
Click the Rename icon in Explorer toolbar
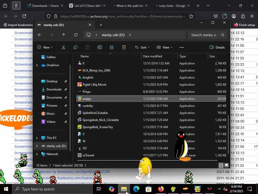[x=100, y=47]
